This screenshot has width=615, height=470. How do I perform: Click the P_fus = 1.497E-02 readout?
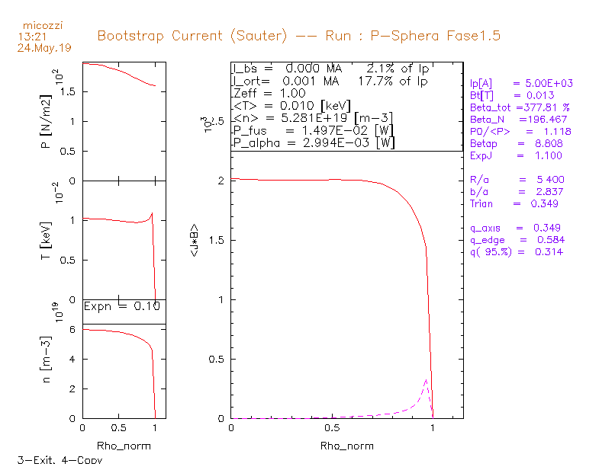pyautogui.click(x=313, y=130)
